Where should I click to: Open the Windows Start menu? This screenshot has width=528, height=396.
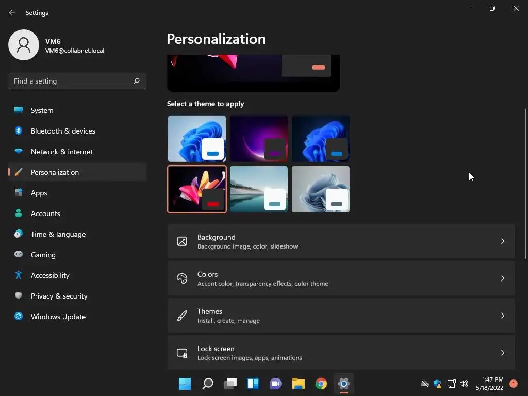click(185, 384)
